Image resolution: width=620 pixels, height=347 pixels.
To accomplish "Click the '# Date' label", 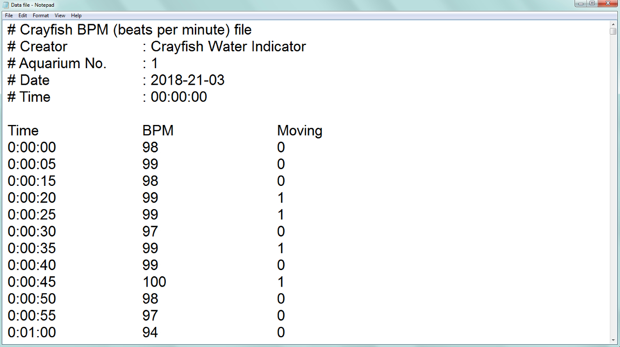I will [x=28, y=80].
